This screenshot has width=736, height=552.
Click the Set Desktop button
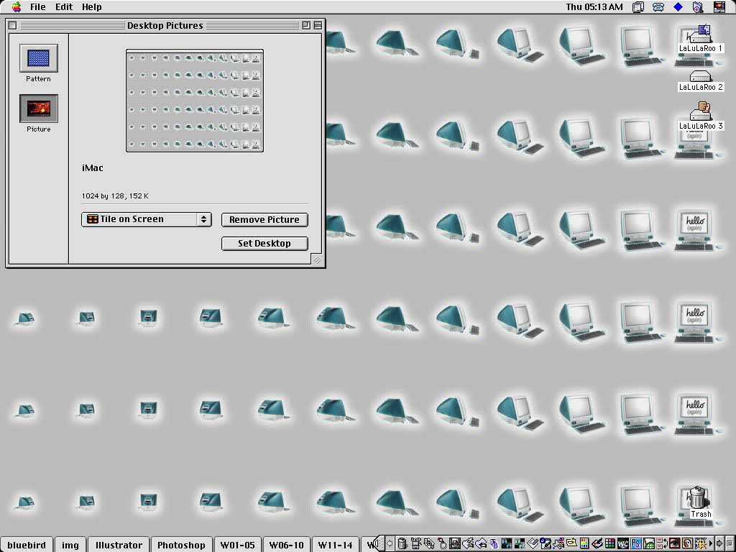[264, 243]
